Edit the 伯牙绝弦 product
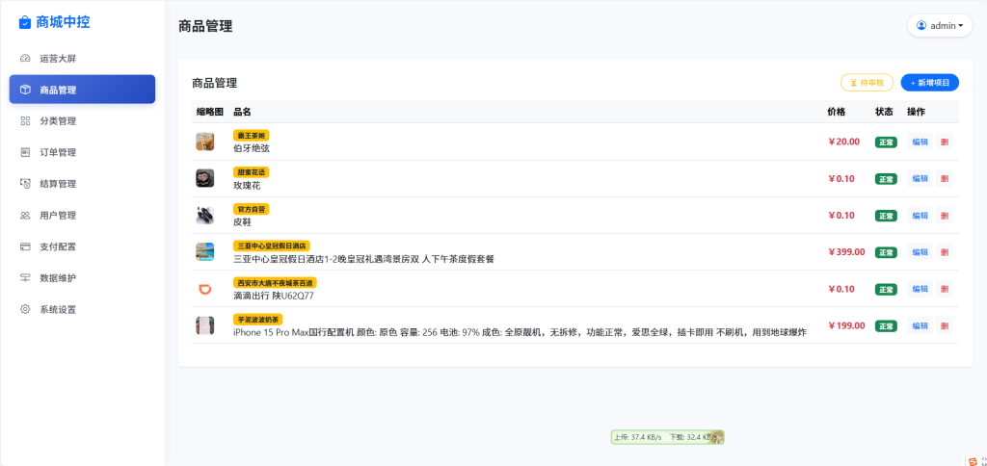The width and height of the screenshot is (987, 466). point(920,142)
